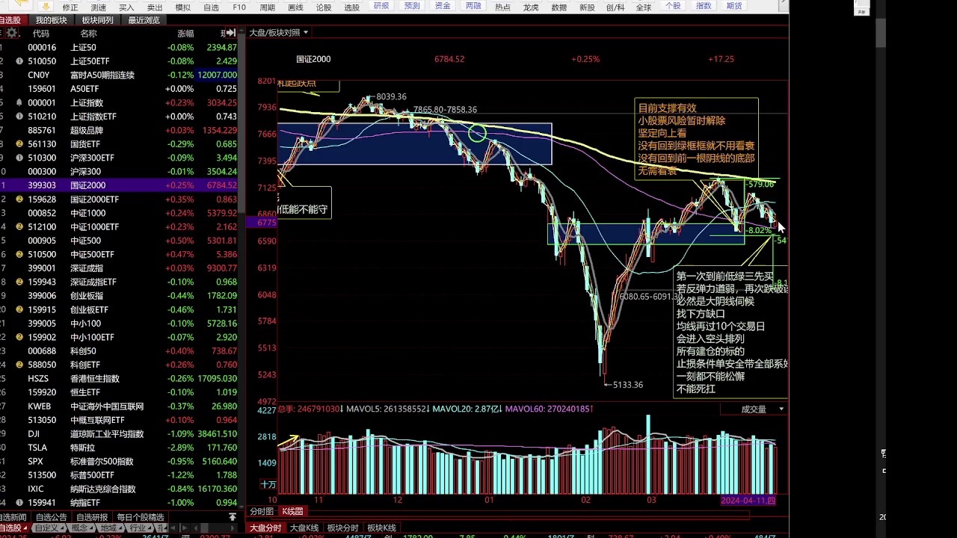Select the 画线 drawing tool
The image size is (957, 538).
(295, 7)
